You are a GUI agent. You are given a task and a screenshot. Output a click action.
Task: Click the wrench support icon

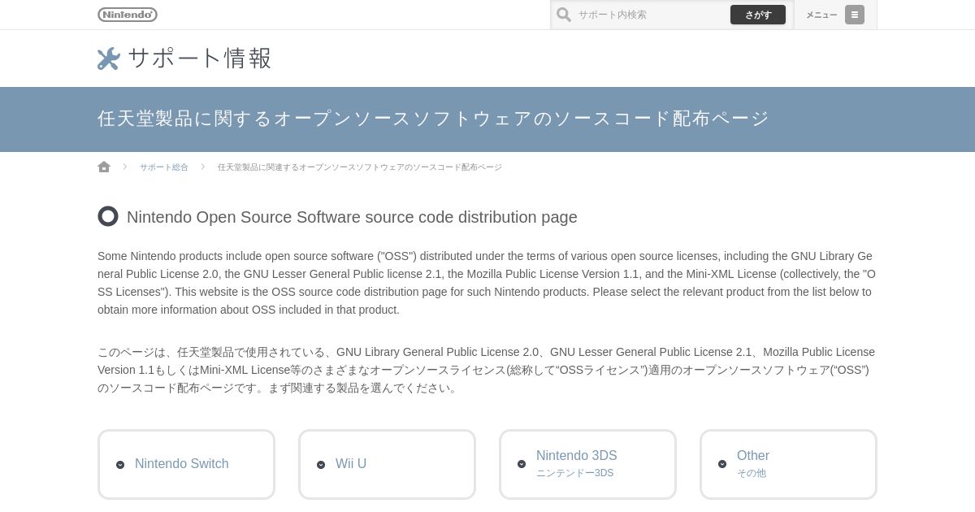tap(109, 59)
